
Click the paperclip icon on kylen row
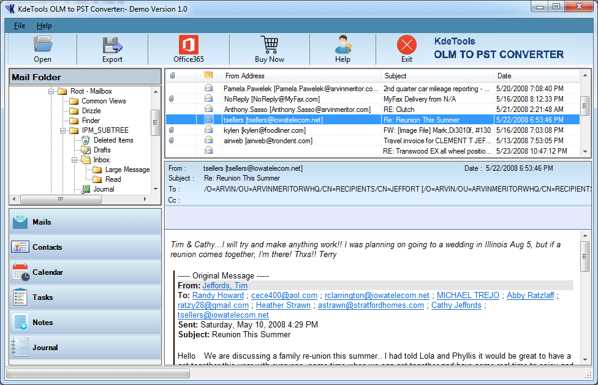[x=172, y=130]
